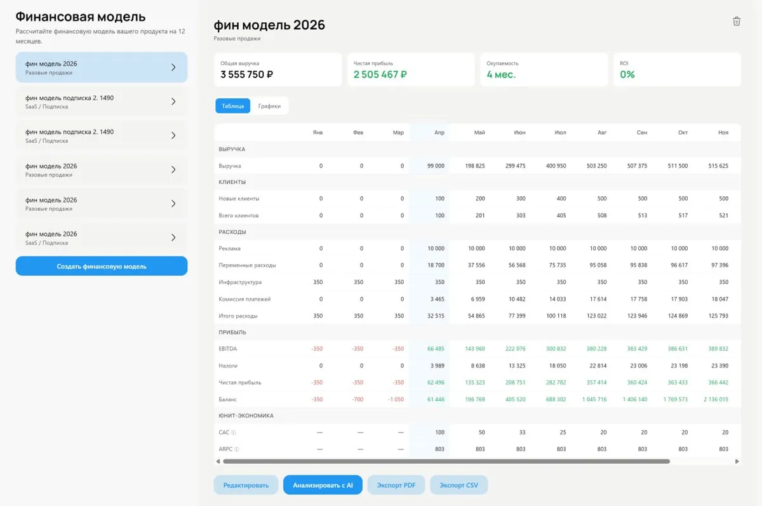Click the info icon next to CAC
This screenshot has height=506, width=762.
[x=234, y=432]
